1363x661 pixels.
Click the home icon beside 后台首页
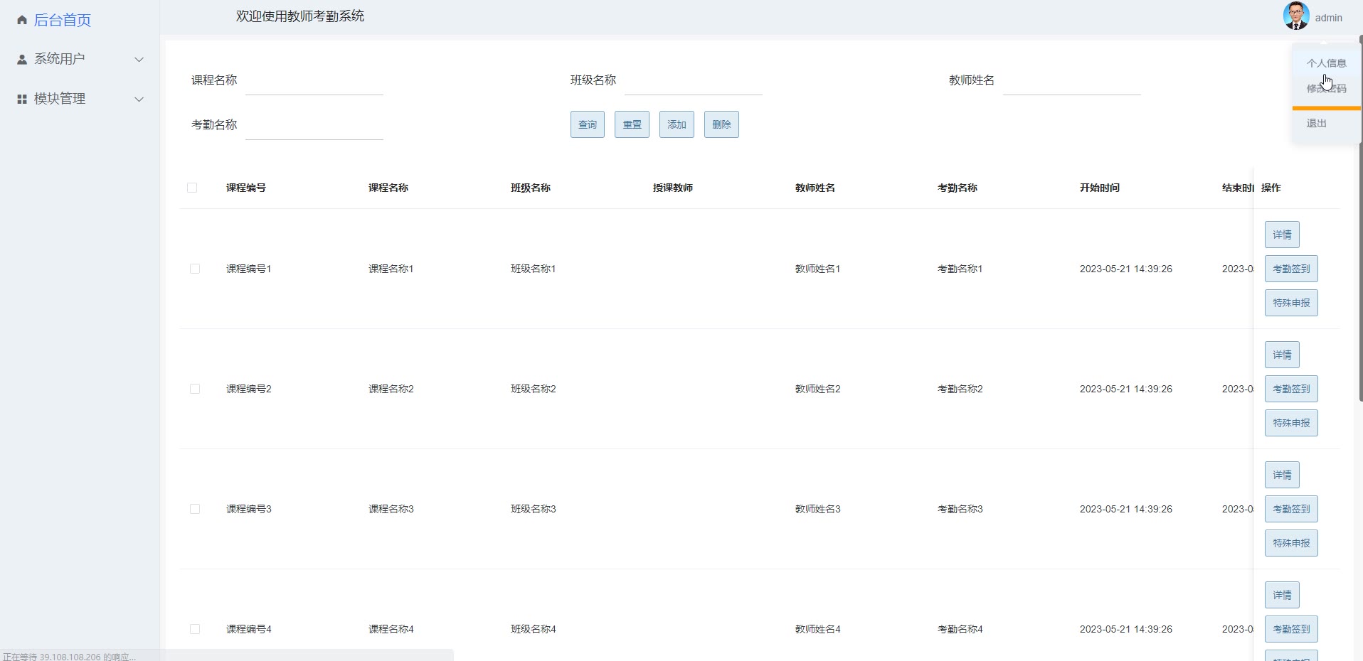22,20
